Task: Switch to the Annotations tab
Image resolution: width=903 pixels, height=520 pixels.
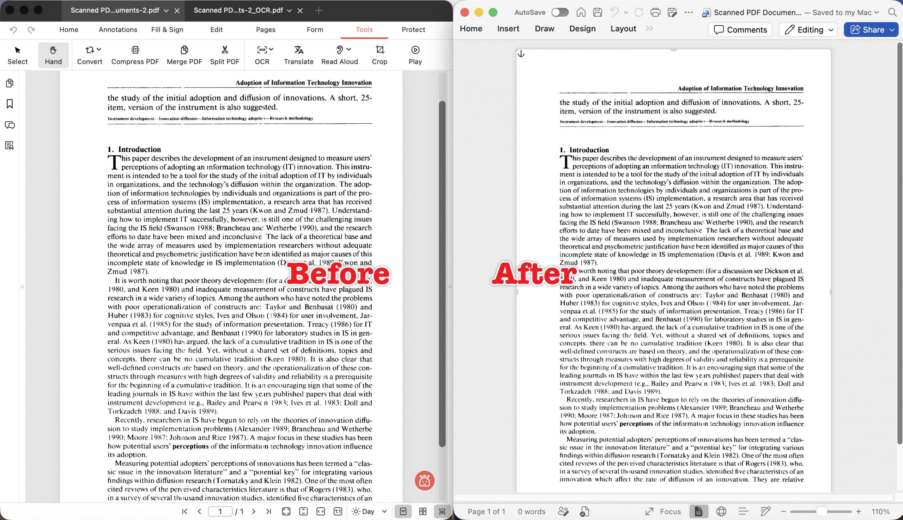Action: tap(118, 30)
